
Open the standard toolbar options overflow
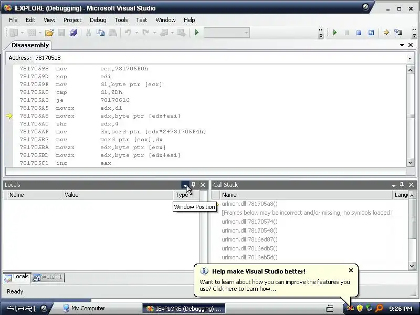(321, 33)
